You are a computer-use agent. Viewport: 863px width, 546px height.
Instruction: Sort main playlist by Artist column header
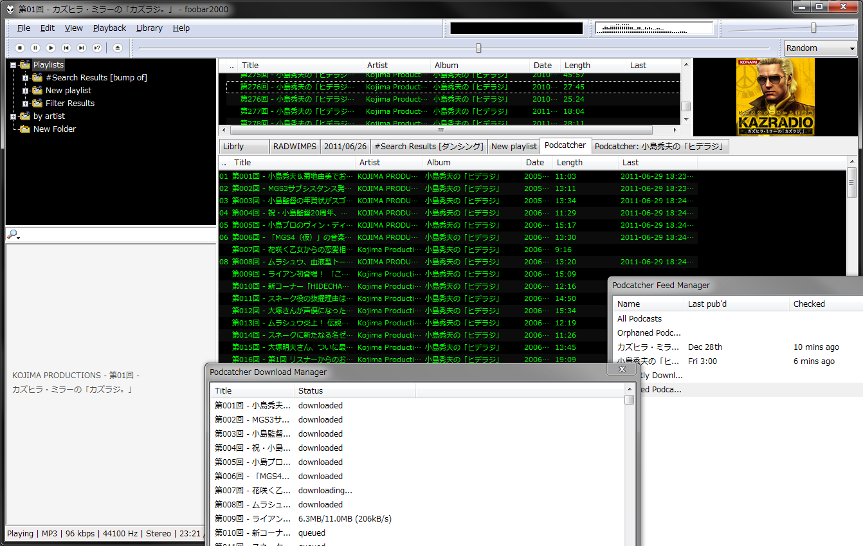(x=389, y=163)
